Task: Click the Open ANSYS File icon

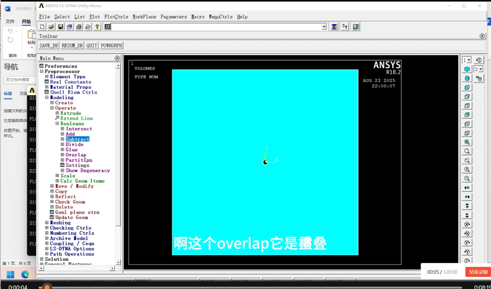Action: (x=51, y=27)
